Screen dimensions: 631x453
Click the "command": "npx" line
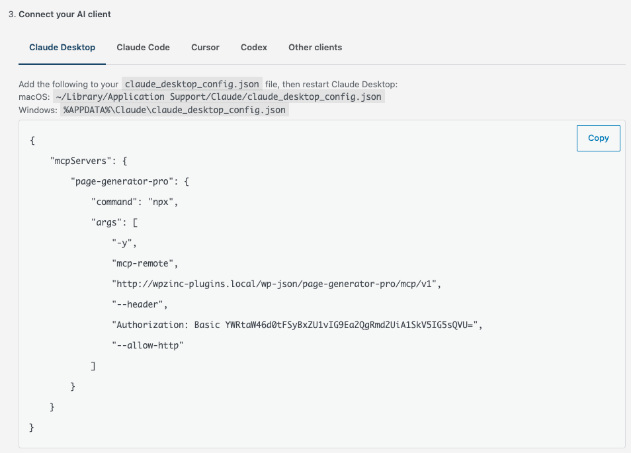click(134, 202)
